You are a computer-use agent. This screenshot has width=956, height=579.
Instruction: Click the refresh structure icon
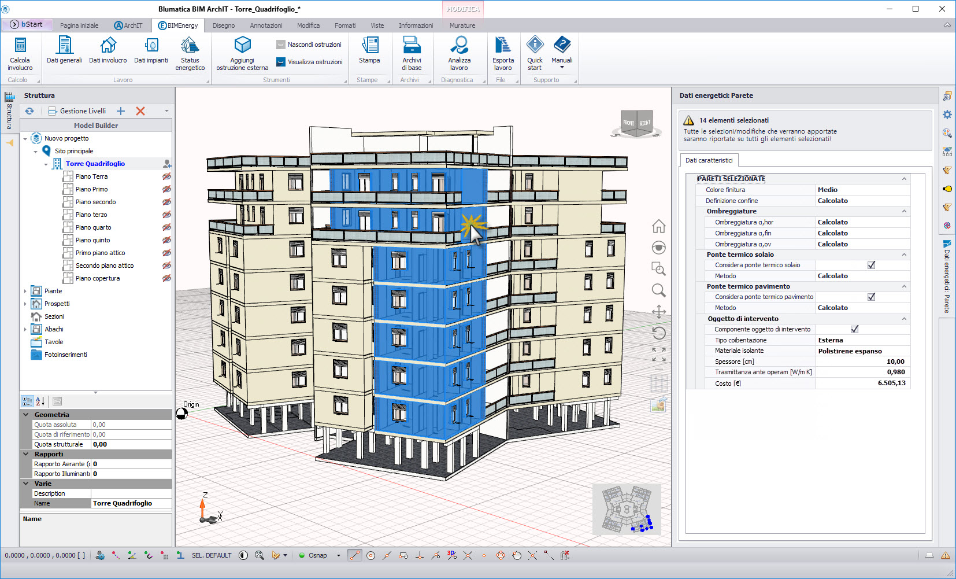[x=29, y=111]
